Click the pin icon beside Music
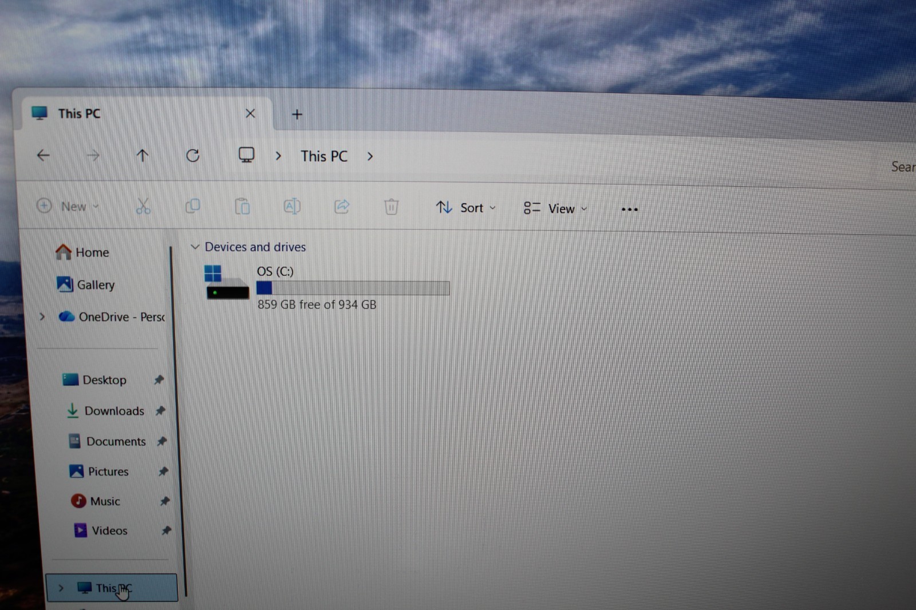Viewport: 916px width, 610px height. 165,501
